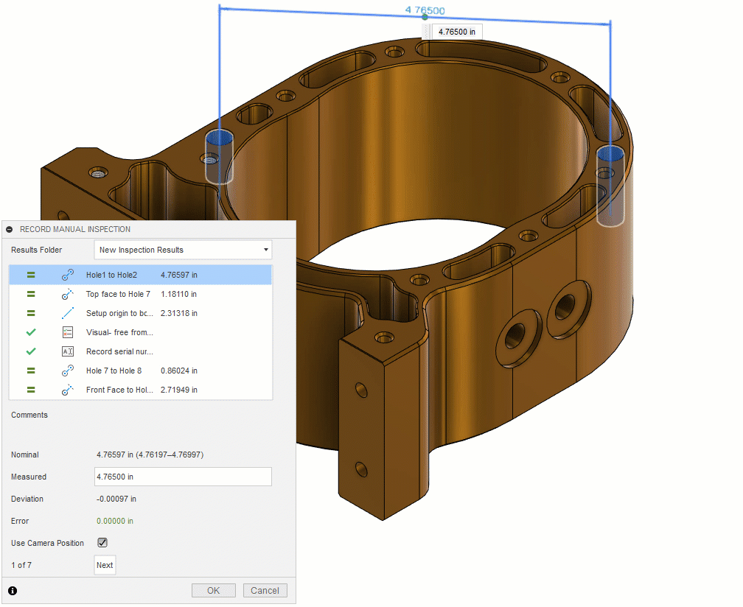Collapse the Record Manual Inspection panel
This screenshot has height=607, width=743.
[x=10, y=229]
